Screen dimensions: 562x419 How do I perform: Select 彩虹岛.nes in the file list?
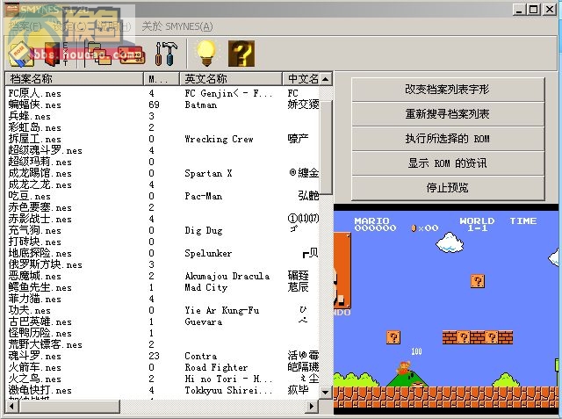[x=35, y=128]
